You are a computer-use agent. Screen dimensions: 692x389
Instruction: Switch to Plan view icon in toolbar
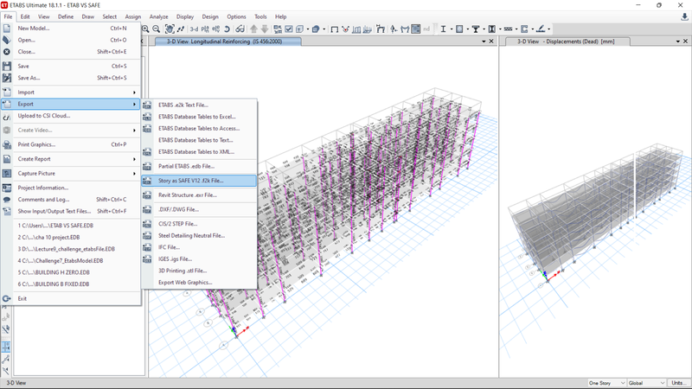(x=205, y=29)
